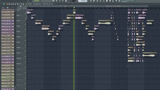Select the Zoom magnifier tool in playlist toolbar
Viewport: 160px width, 90px height.
[x=21, y=4]
